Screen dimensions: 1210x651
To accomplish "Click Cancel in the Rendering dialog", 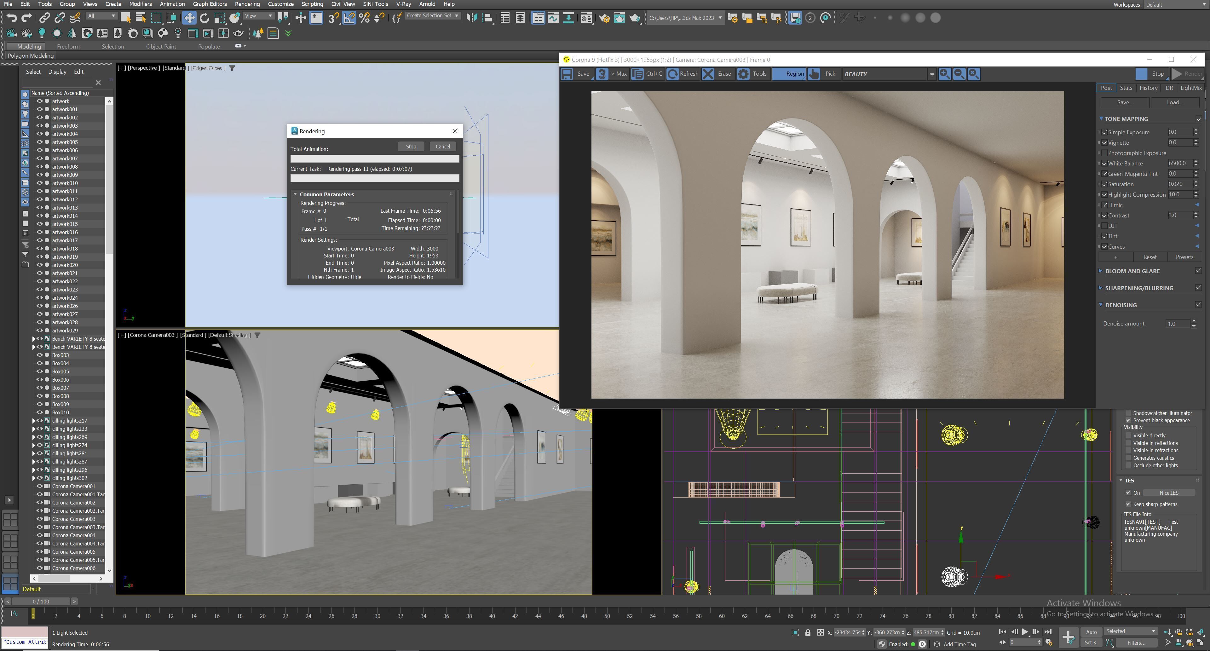I will [x=442, y=147].
